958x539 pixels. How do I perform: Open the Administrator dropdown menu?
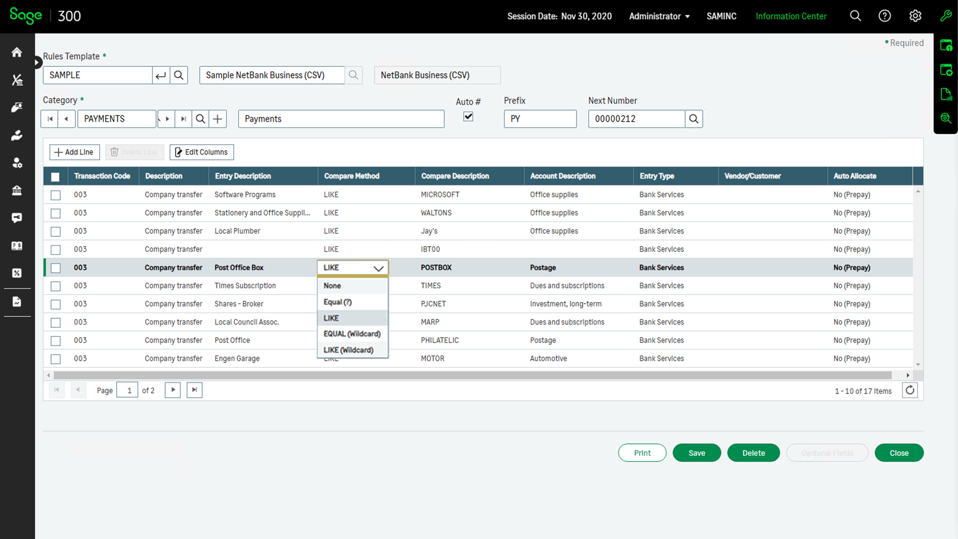[x=659, y=16]
